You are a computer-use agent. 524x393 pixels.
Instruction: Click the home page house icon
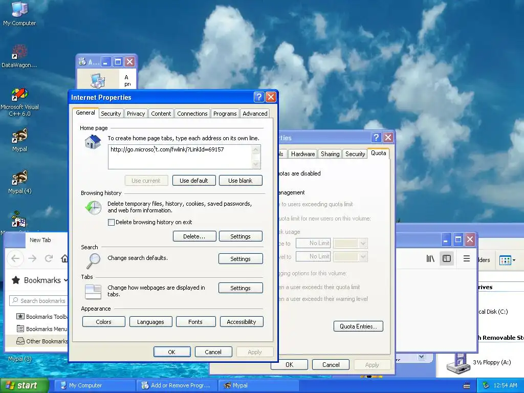pyautogui.click(x=93, y=142)
